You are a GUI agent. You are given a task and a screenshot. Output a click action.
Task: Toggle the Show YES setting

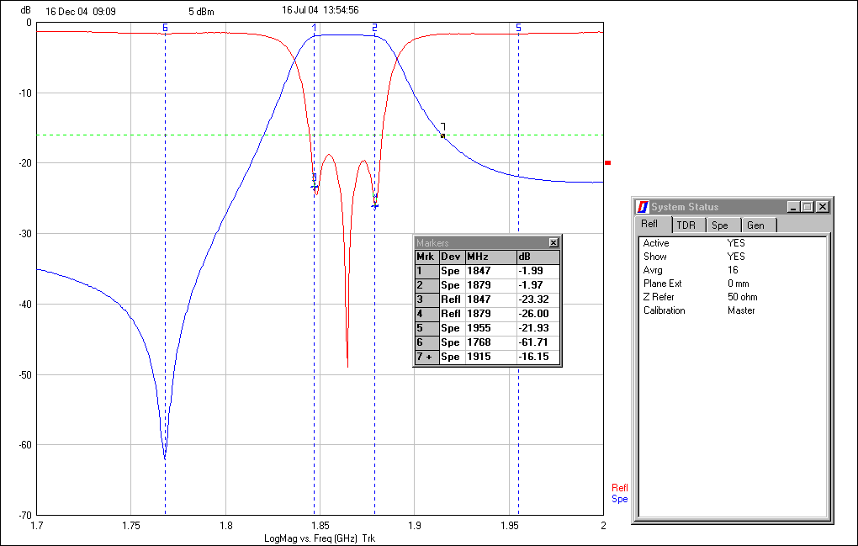(736, 257)
